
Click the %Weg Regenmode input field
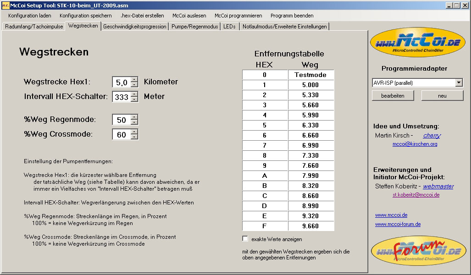(122, 120)
